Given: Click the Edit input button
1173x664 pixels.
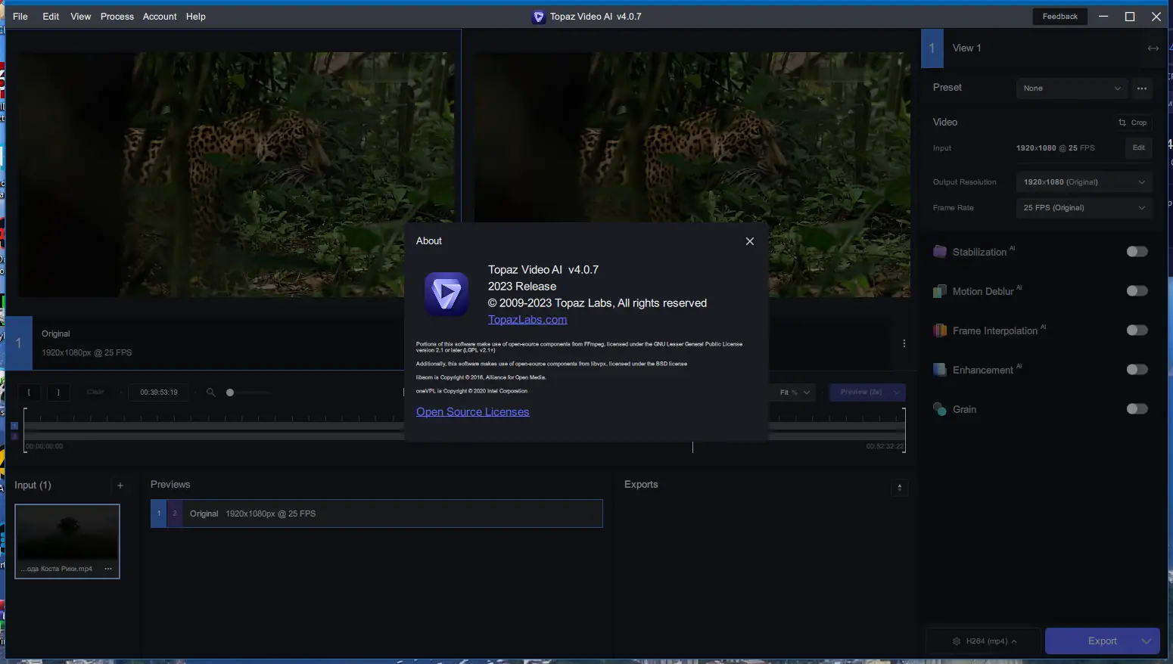Looking at the screenshot, I should point(1139,148).
